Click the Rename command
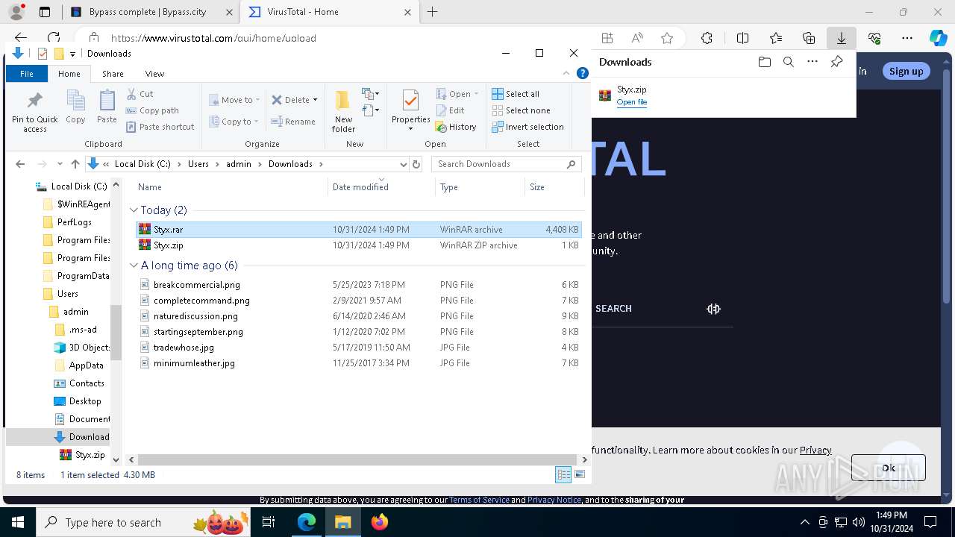The width and height of the screenshot is (955, 537). [x=293, y=122]
